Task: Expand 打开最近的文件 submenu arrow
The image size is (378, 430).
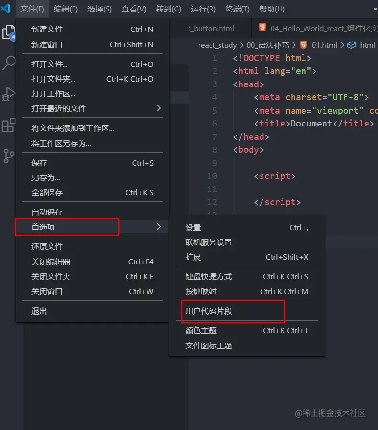Action: [x=159, y=108]
